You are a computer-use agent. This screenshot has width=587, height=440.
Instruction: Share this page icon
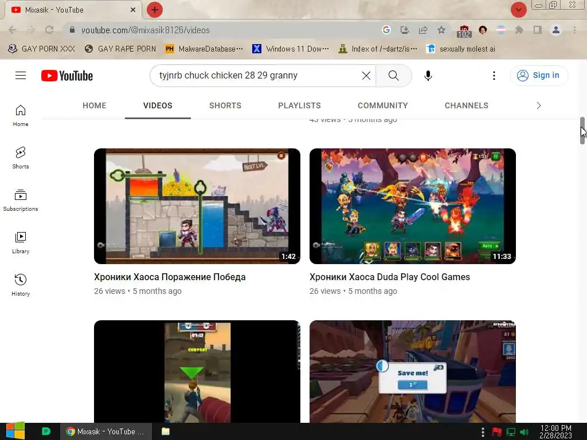pos(423,30)
